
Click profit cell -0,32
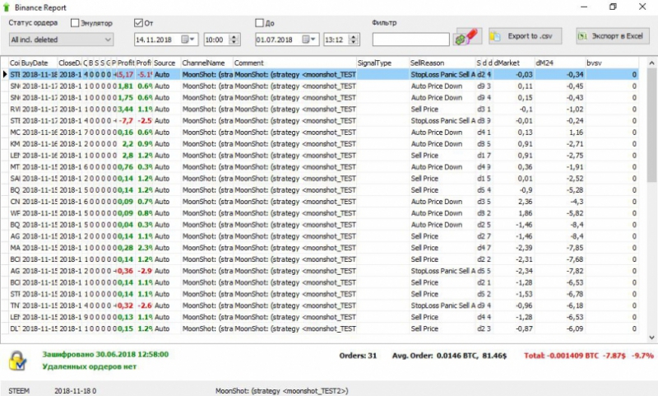pos(125,305)
